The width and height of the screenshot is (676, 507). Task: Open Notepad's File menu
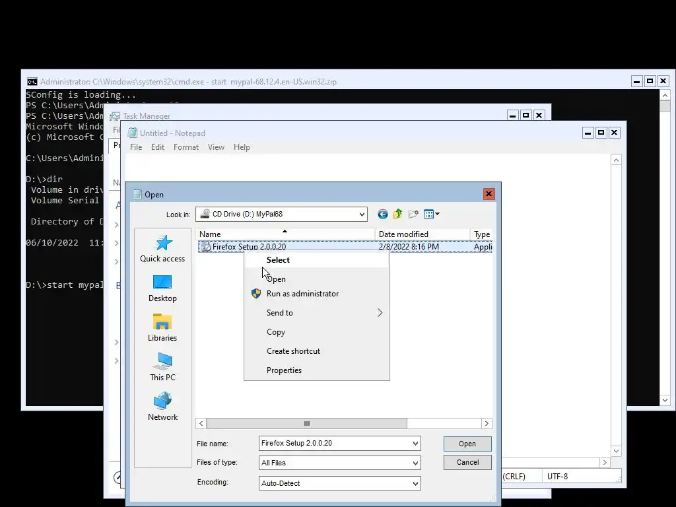(136, 147)
